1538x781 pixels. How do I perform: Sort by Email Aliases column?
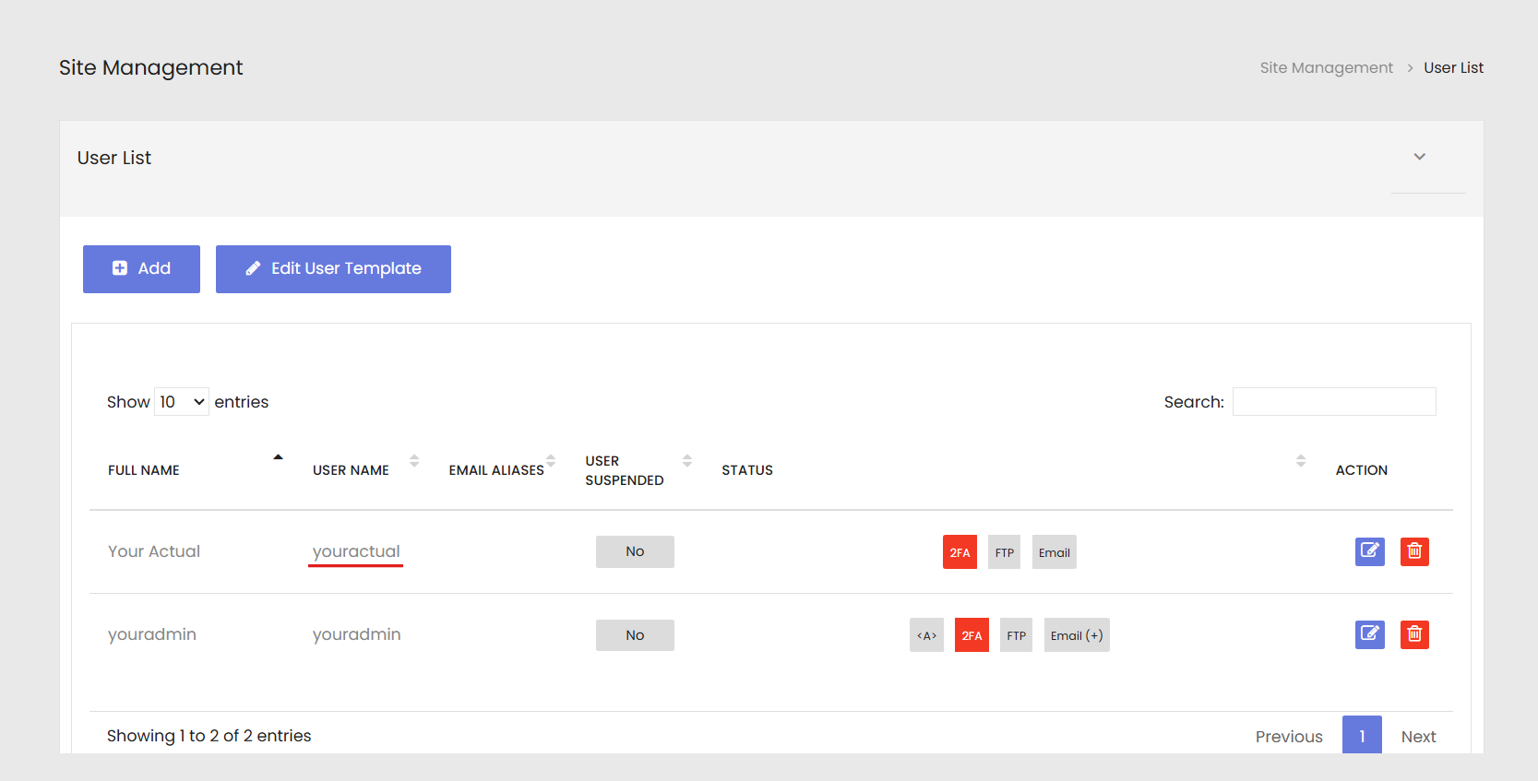coord(551,461)
